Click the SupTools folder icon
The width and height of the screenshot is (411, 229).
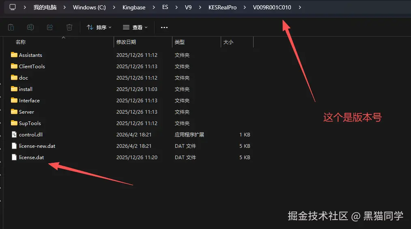click(14, 123)
